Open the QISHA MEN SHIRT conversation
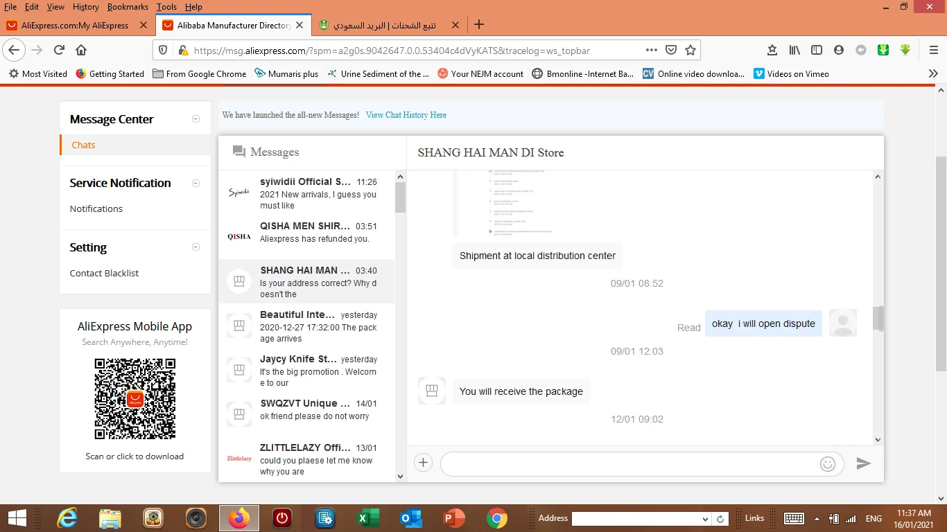947x532 pixels. [x=306, y=237]
